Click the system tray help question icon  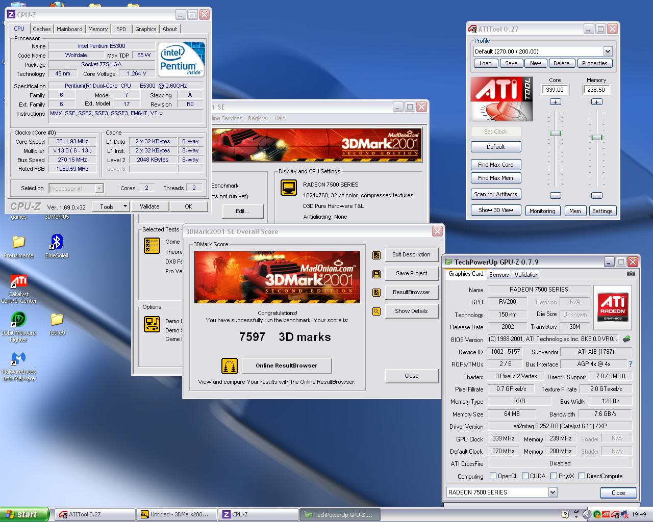tap(565, 514)
